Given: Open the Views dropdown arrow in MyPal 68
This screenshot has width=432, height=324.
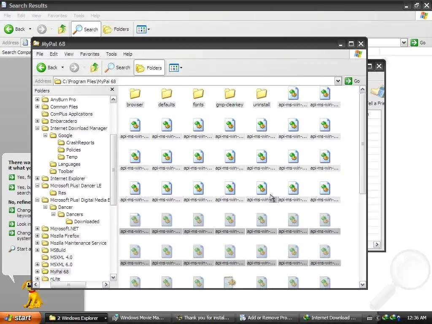Looking at the screenshot, I should point(181,68).
